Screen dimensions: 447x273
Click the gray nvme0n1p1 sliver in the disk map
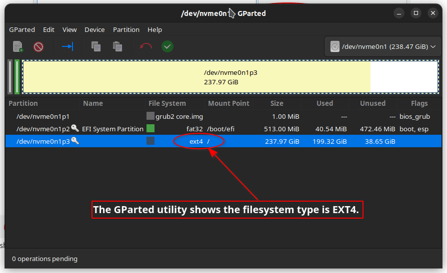[x=10, y=77]
